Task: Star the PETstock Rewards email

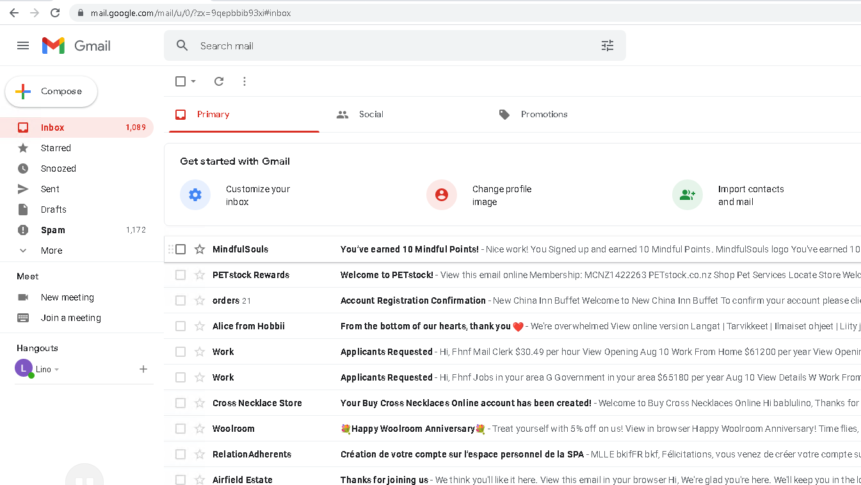Action: point(200,275)
